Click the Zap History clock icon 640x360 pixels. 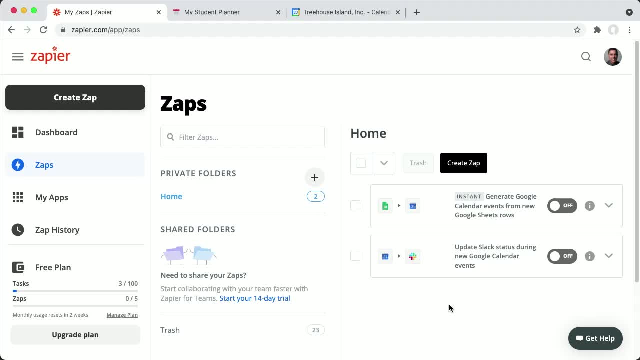tap(18, 230)
